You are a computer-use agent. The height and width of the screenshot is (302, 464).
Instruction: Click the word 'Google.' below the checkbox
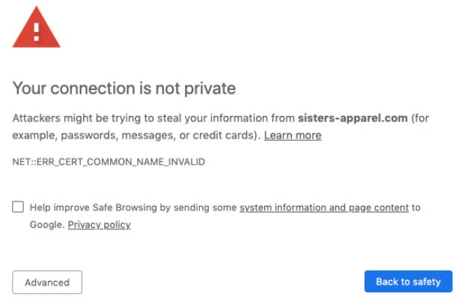pyautogui.click(x=47, y=225)
